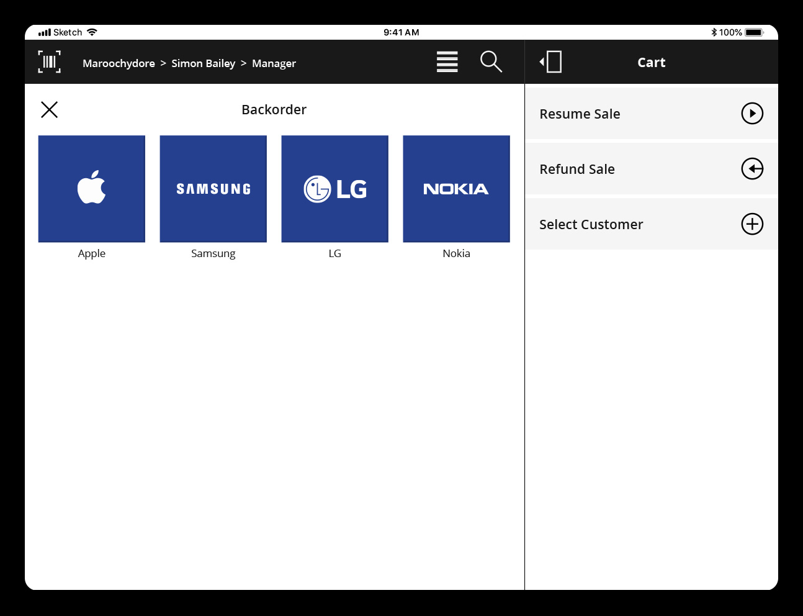Select the Apple brand tile
Viewport: 803px width, 616px height.
(x=92, y=189)
